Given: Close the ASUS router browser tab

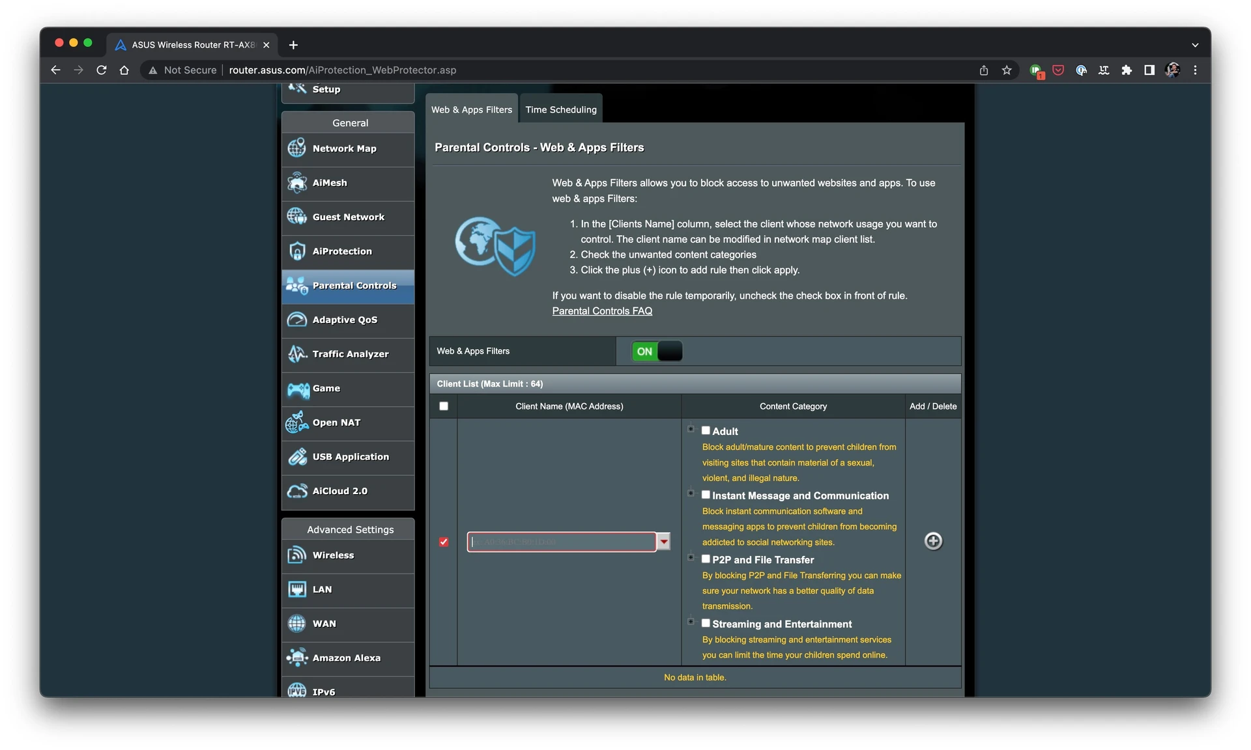Looking at the screenshot, I should click(266, 45).
